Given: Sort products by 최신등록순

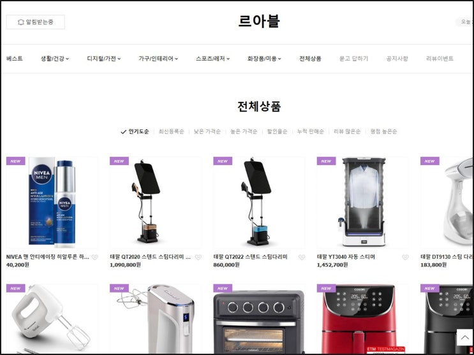Looking at the screenshot, I should click(172, 131).
